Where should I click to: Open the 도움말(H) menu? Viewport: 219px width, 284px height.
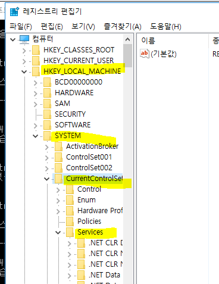165,27
